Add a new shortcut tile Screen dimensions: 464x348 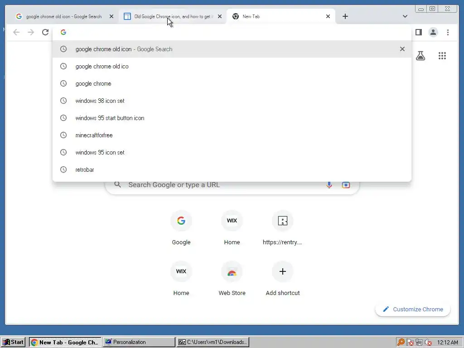(x=283, y=279)
